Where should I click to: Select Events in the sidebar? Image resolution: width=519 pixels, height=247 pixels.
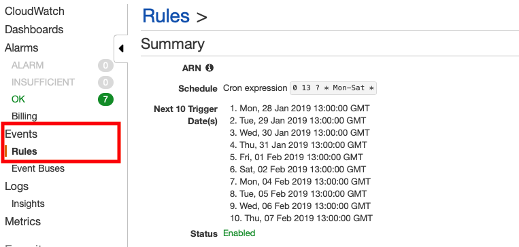point(21,134)
